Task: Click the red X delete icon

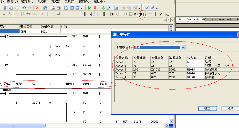Action: point(37,8)
